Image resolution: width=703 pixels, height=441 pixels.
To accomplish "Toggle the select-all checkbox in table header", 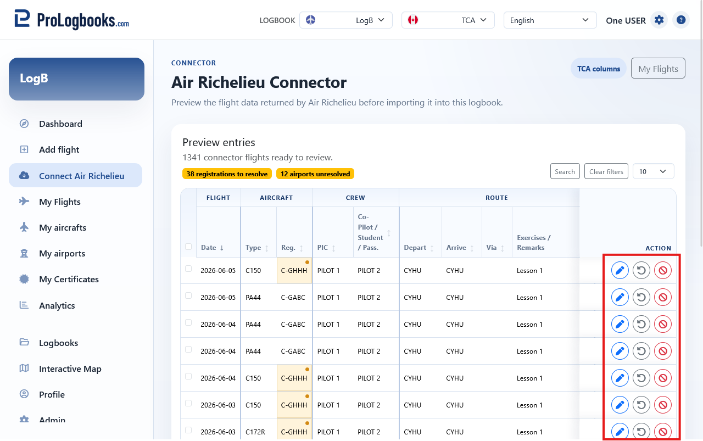I will (x=188, y=247).
